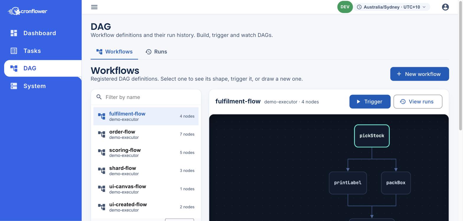Screen dimensions: 463x221
Task: Select ui-created-flow in workflow list
Action: [146, 207]
